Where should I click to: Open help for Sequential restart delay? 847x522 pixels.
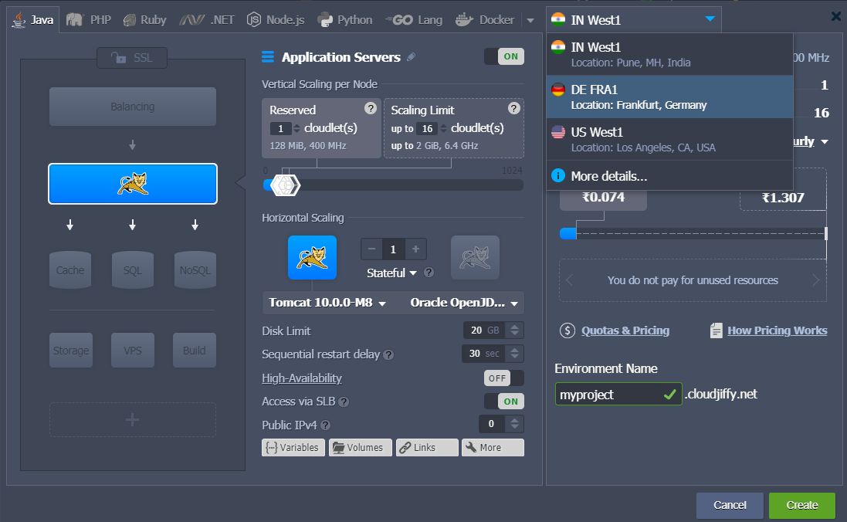point(388,355)
